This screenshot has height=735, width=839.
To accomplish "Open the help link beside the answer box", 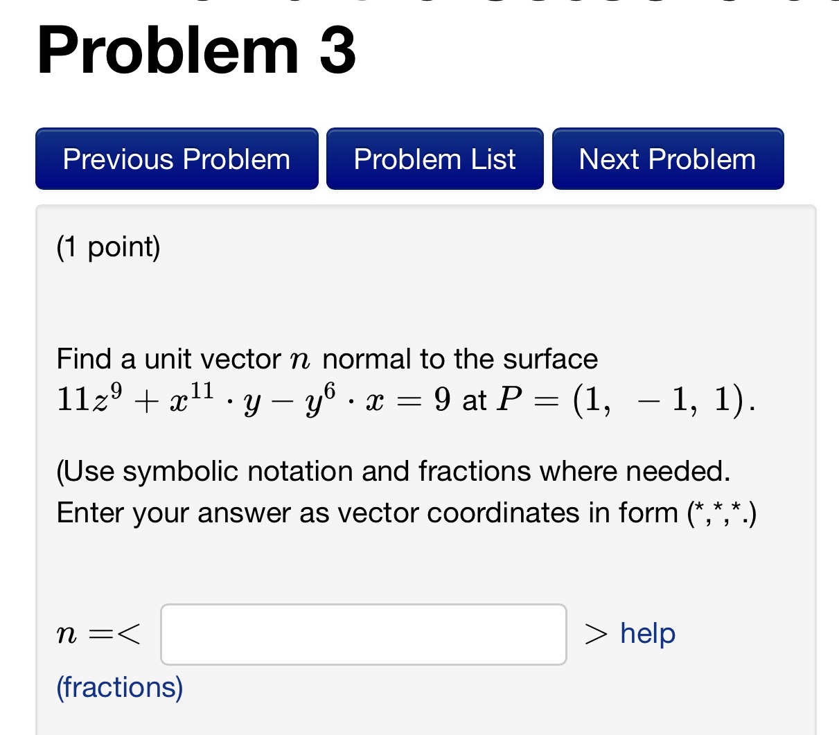I will click(646, 632).
